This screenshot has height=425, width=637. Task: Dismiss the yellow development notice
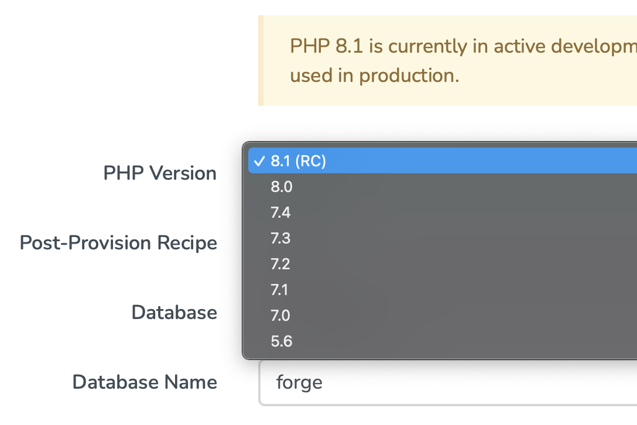point(445,60)
